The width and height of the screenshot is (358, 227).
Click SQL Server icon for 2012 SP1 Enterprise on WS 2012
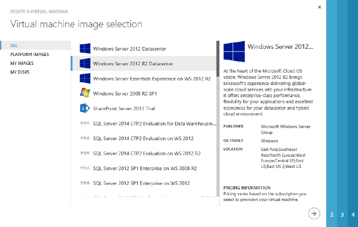coord(85,183)
